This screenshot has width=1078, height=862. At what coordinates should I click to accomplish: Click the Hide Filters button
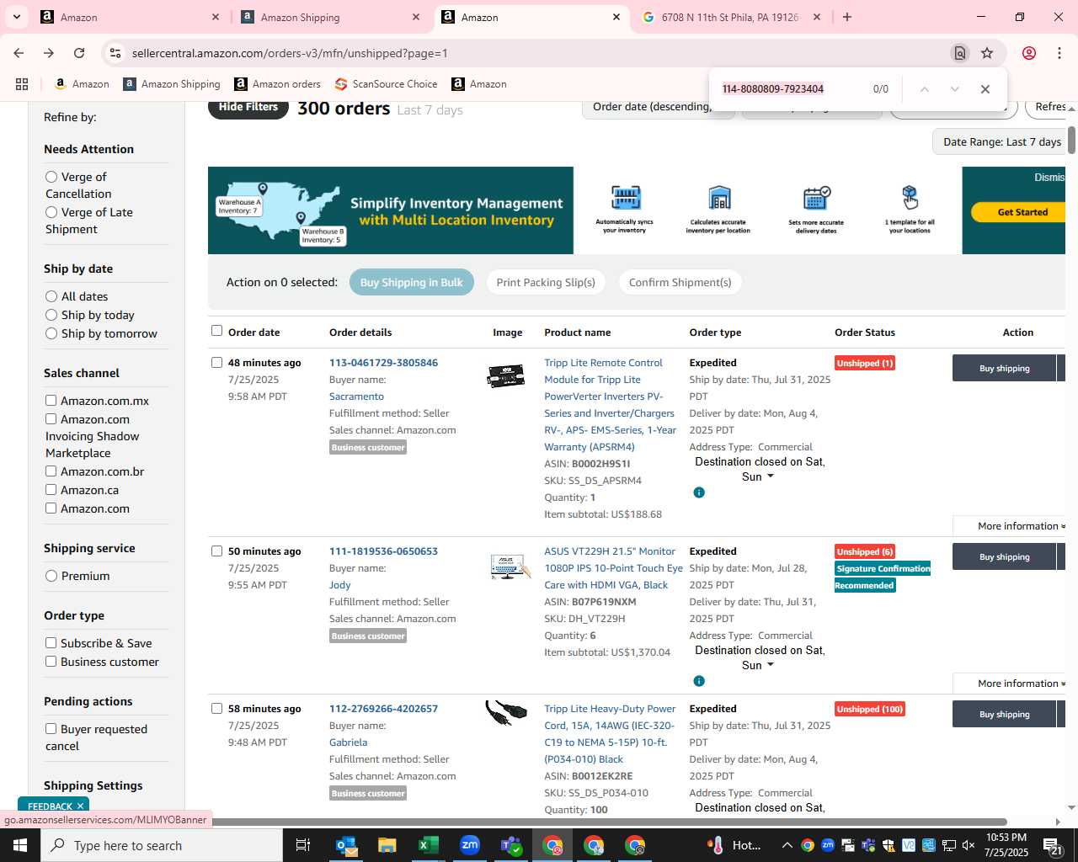click(x=248, y=108)
